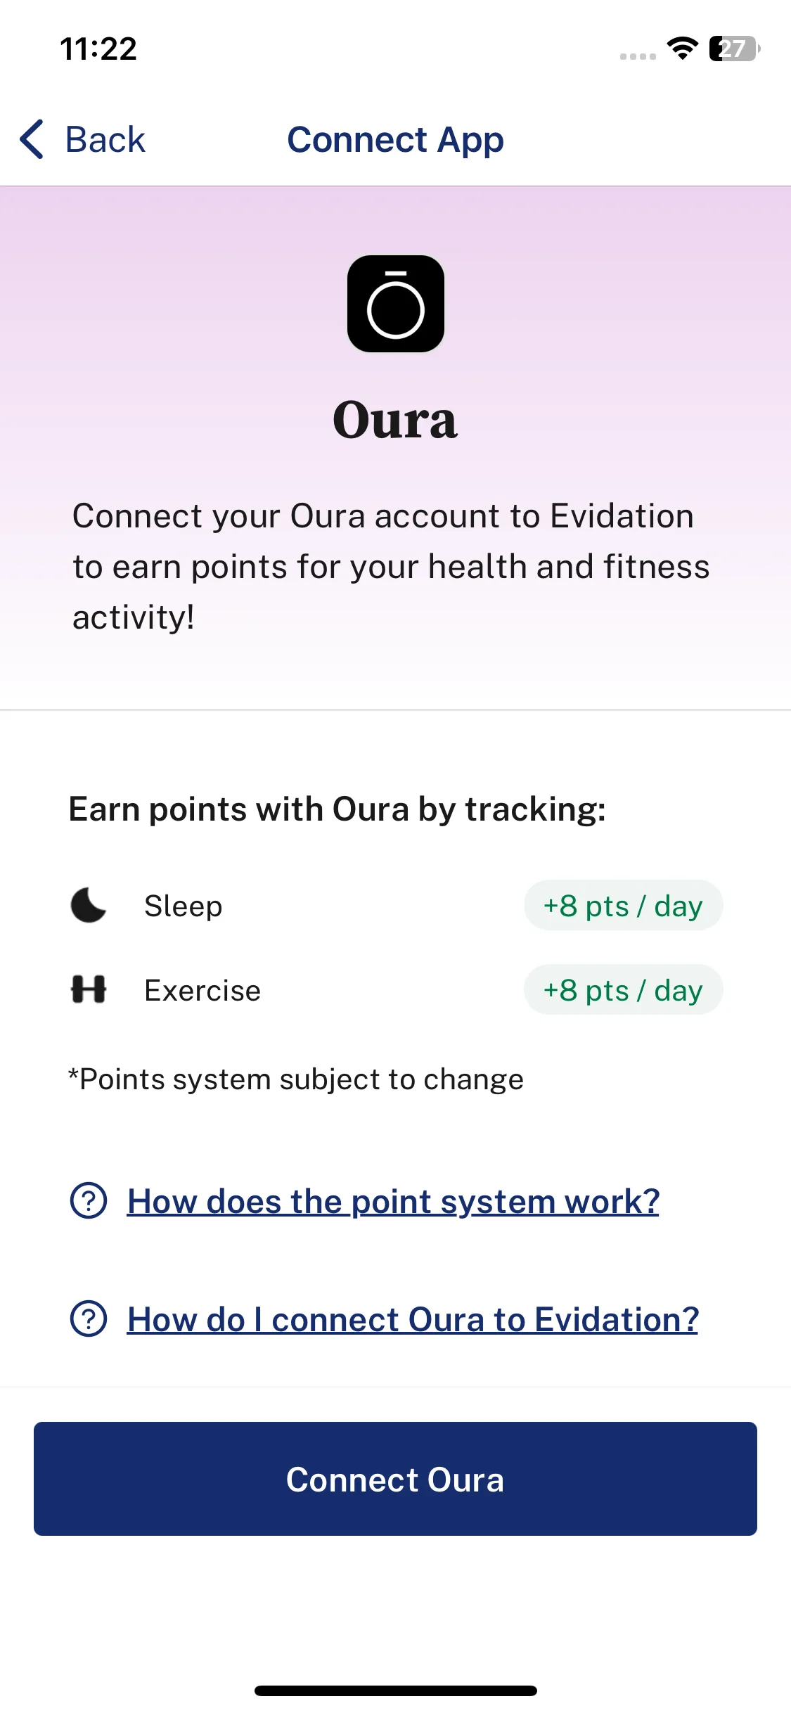
Task: Tap the Wi-Fi status icon
Action: 682,48
